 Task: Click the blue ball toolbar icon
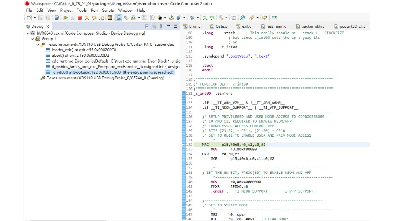point(179,18)
